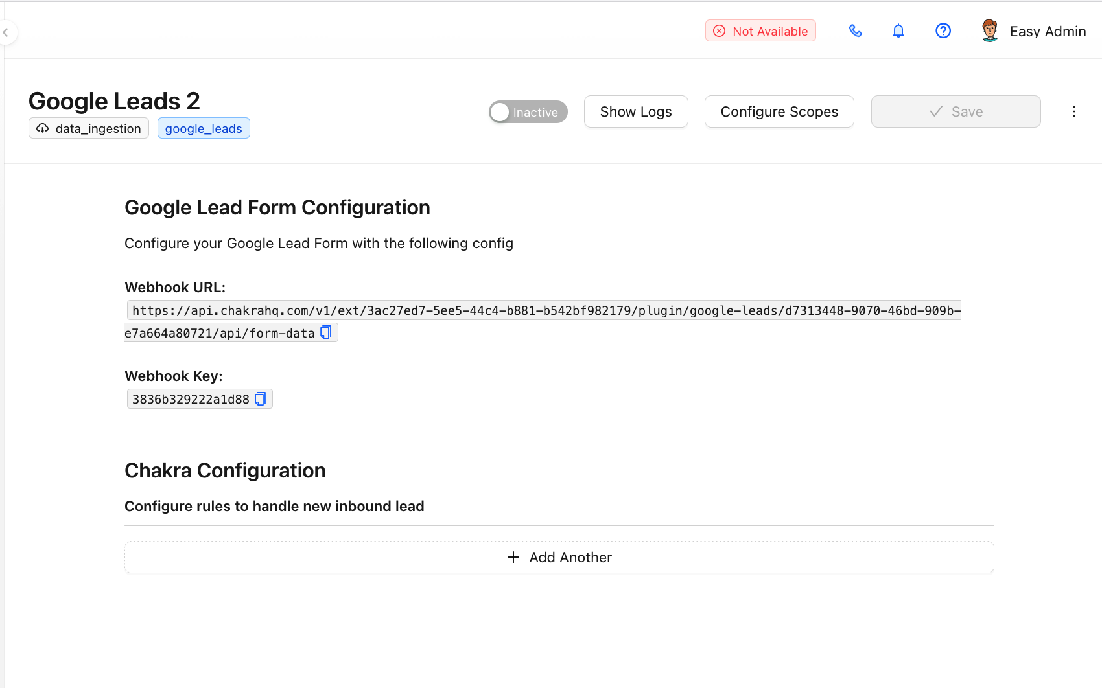Open notifications bell icon
Viewport: 1102px width, 688px height.
(x=898, y=31)
